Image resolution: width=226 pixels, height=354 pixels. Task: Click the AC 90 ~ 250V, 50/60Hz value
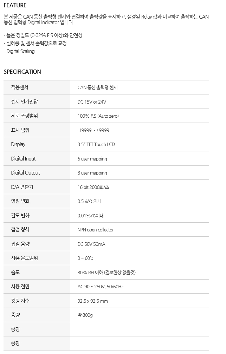(100, 287)
